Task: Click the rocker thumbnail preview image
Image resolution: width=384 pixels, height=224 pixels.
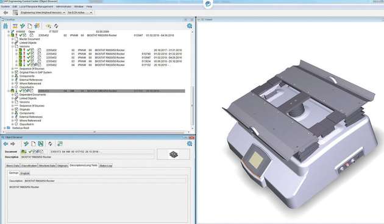Action: pos(173,155)
